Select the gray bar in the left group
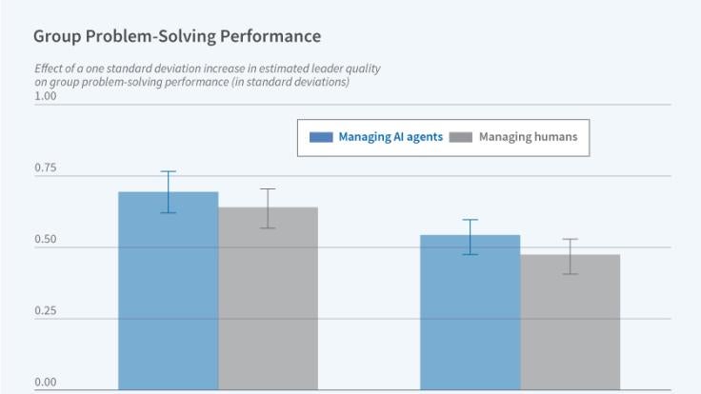Screen dimensions: 701x394 point(268,300)
